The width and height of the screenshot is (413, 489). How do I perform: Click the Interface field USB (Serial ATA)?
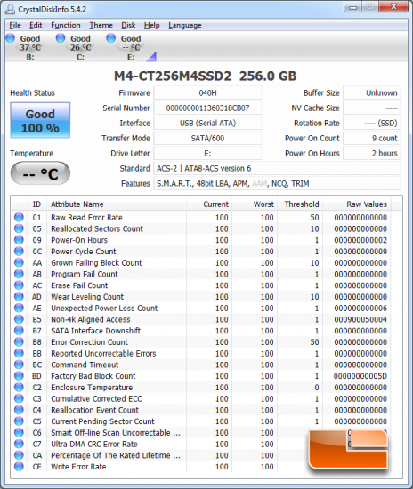point(207,124)
